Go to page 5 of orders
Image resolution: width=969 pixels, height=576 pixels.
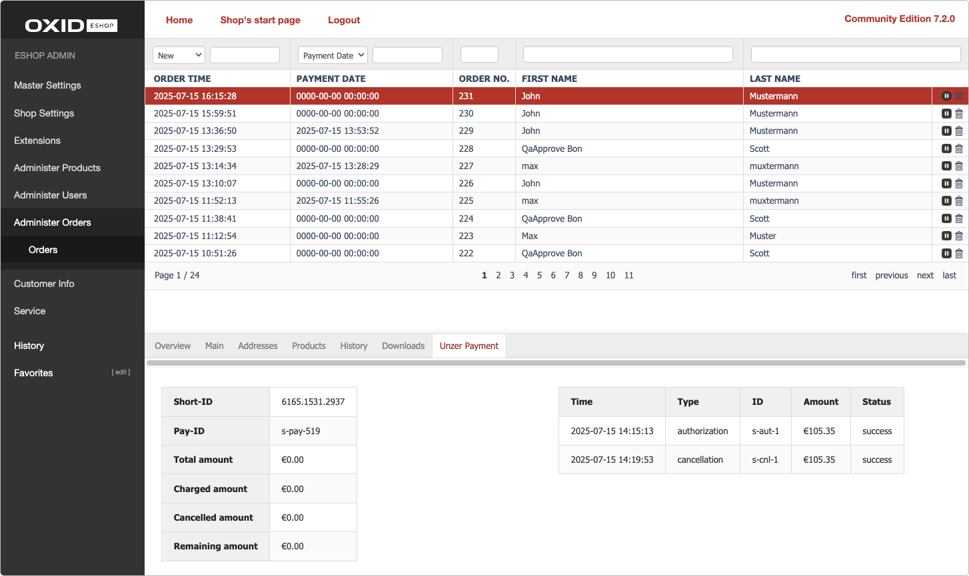[539, 275]
